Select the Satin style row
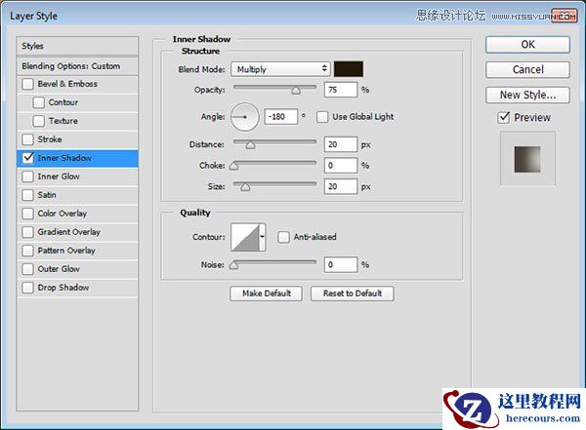Image resolution: width=586 pixels, height=430 pixels. 77,195
